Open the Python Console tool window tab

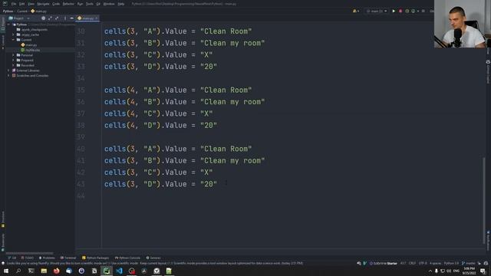[127, 258]
